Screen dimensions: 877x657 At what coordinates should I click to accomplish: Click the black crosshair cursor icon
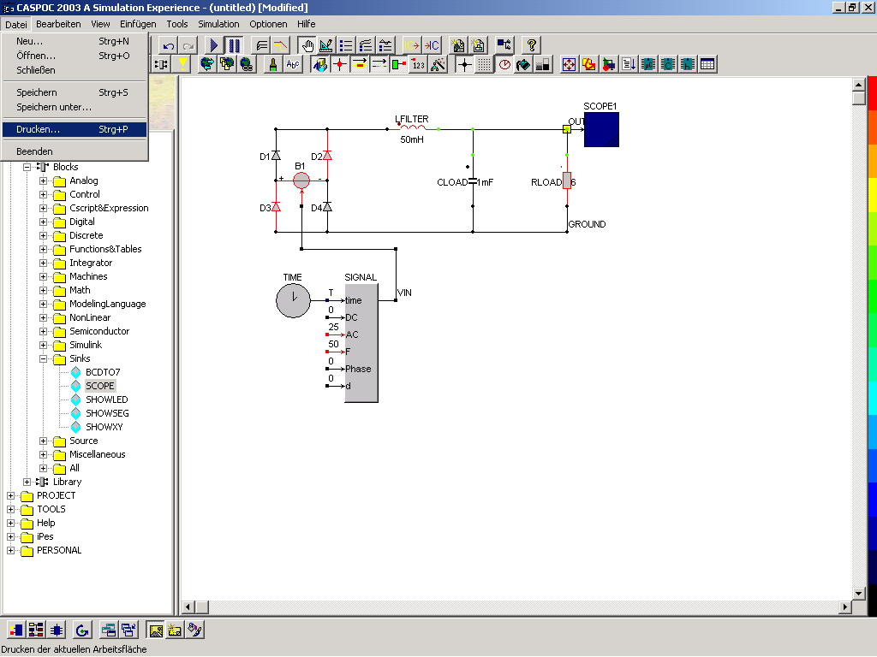tap(464, 65)
